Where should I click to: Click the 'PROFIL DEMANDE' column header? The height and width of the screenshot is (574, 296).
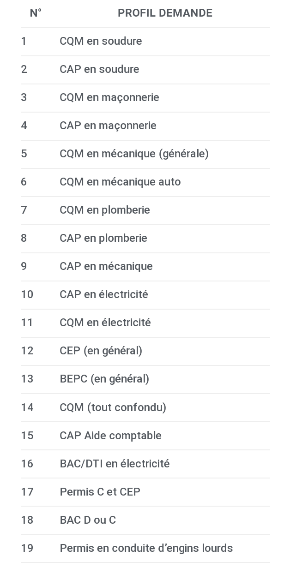[x=165, y=13]
